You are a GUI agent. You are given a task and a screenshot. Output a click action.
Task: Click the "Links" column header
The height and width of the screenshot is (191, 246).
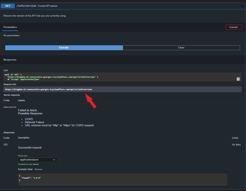(x=235, y=138)
